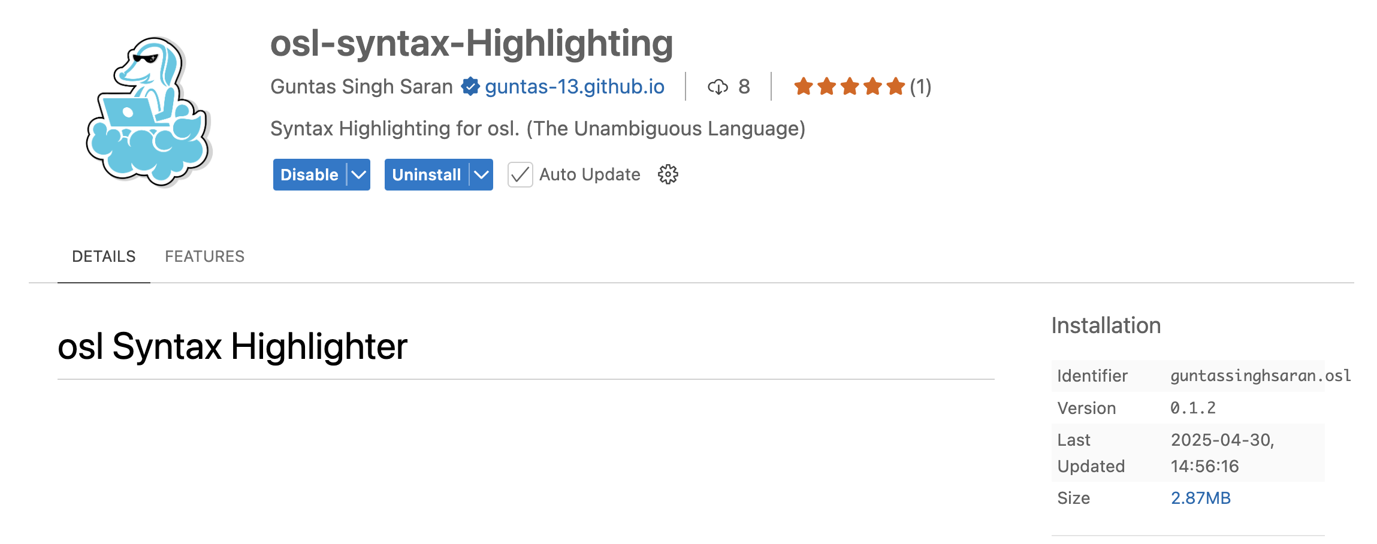This screenshot has width=1377, height=544.
Task: Click the Guntas Singh Saran publisher name
Action: tap(361, 87)
